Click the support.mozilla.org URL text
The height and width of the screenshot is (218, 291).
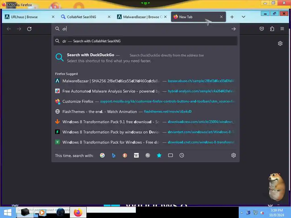pos(167,101)
